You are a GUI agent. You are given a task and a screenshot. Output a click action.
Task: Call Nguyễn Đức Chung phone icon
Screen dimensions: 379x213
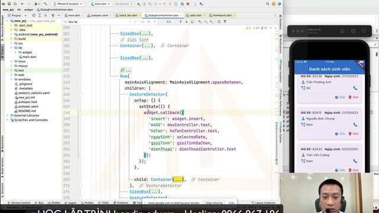pyautogui.click(x=355, y=125)
